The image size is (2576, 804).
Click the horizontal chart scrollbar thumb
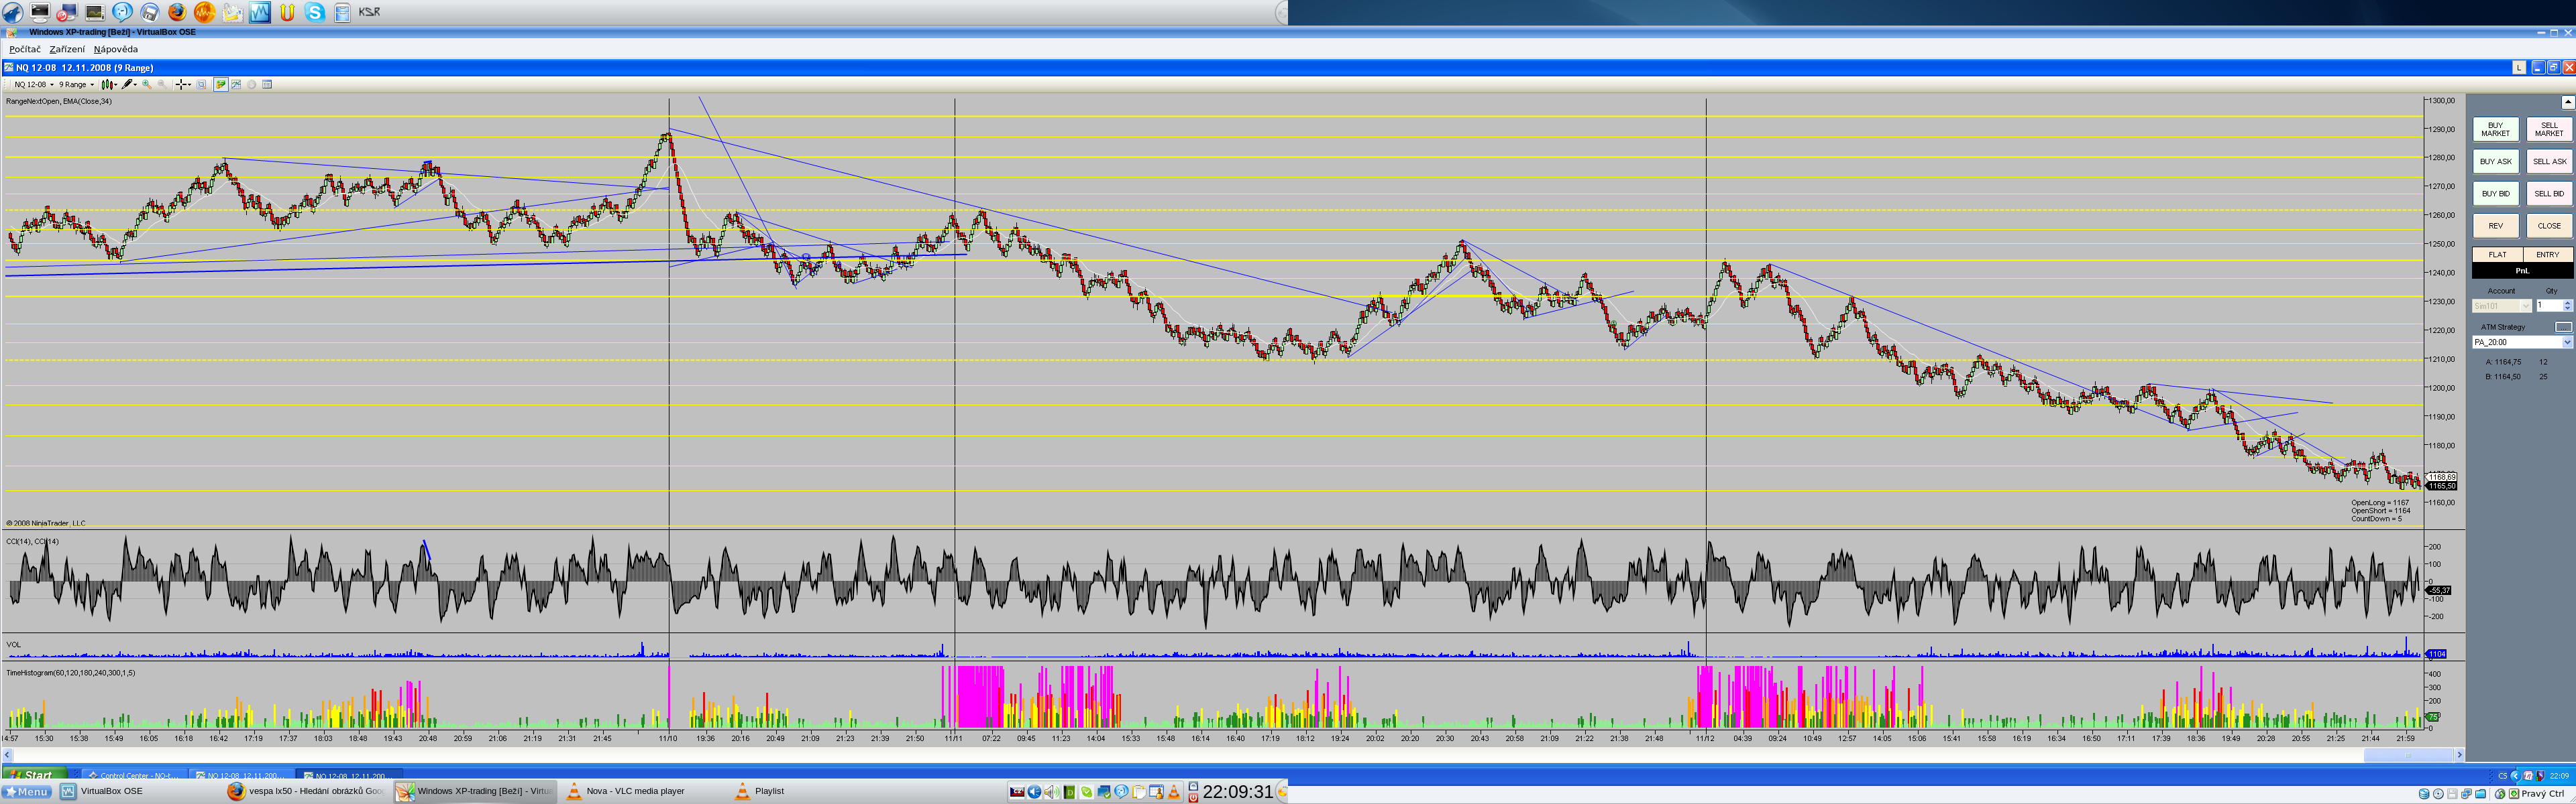pyautogui.click(x=2409, y=755)
